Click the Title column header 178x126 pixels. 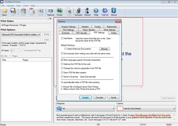pos(11,60)
